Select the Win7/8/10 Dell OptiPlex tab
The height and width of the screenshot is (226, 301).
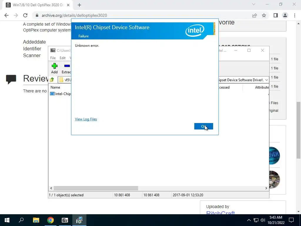click(x=37, y=5)
